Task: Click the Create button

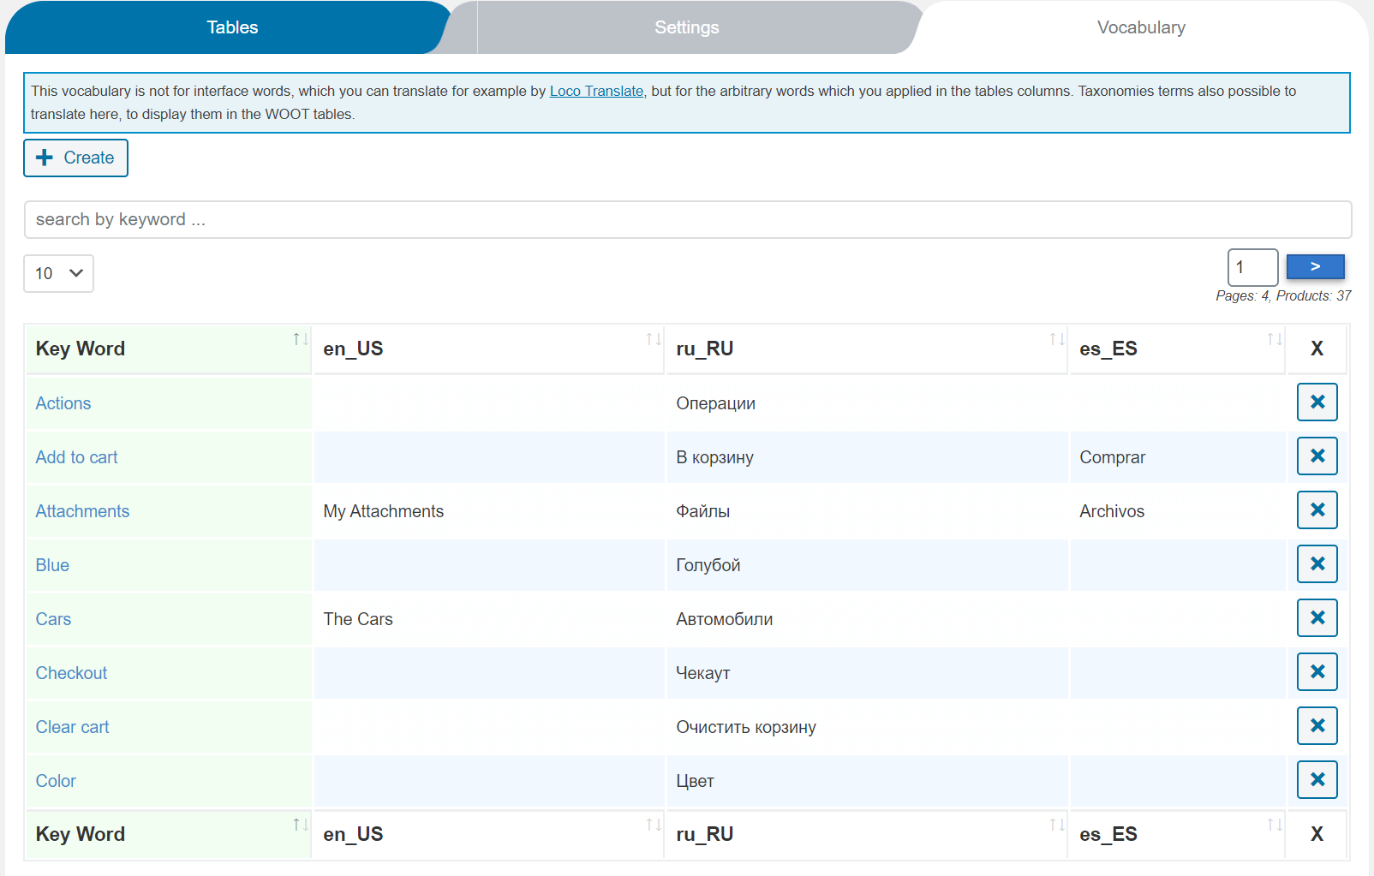Action: click(x=75, y=158)
